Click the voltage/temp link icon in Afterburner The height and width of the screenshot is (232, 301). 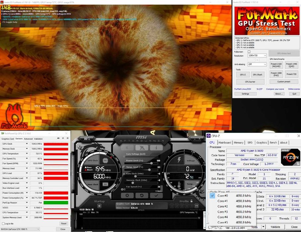(x=123, y=167)
